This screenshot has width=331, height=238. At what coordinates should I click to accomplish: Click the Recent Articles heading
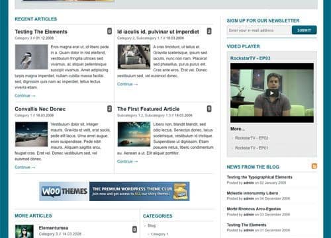pos(36,19)
